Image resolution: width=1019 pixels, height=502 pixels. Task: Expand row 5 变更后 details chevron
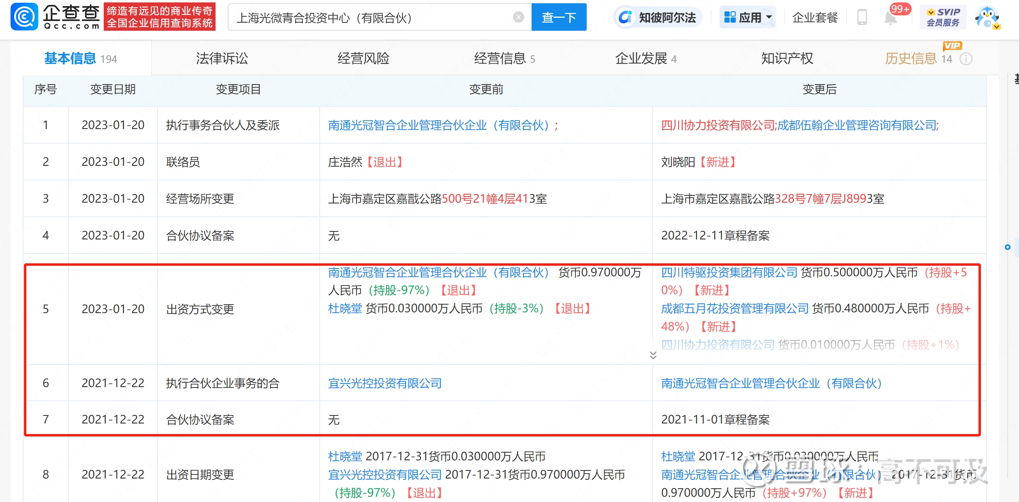653,355
